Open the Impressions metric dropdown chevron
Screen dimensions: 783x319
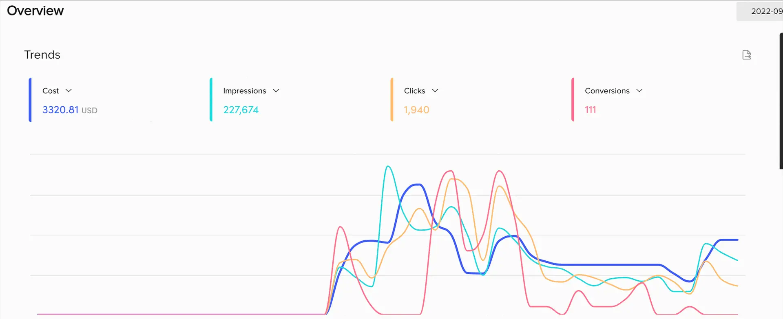276,90
